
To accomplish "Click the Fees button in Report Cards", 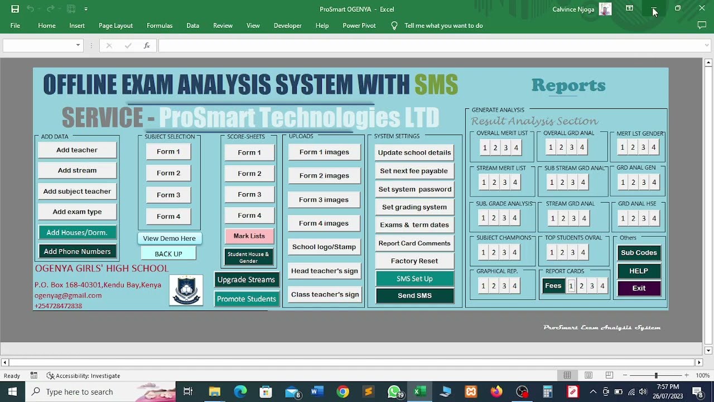I will (x=553, y=286).
